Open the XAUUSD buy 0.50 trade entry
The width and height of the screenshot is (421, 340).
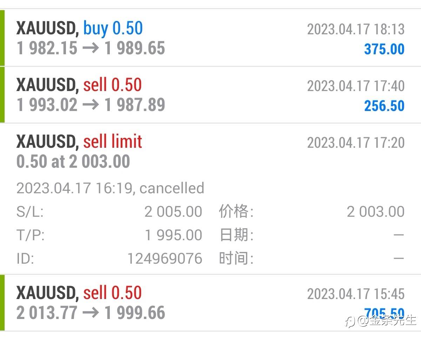(210, 38)
